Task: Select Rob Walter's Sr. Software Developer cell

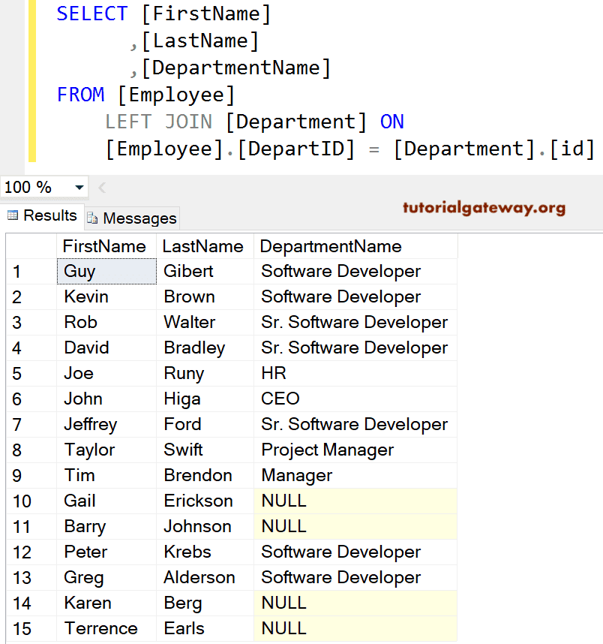Action: point(355,323)
